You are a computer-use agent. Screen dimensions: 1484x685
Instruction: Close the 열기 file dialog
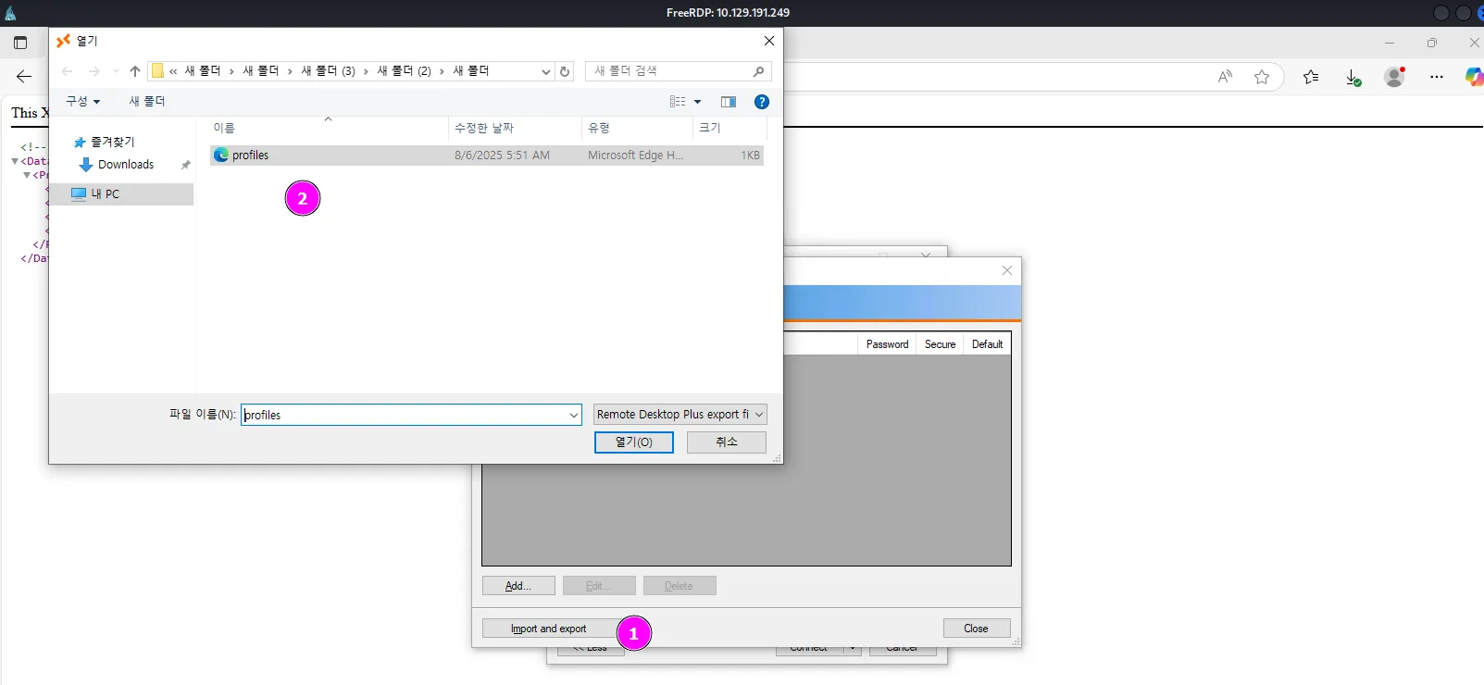pos(768,41)
